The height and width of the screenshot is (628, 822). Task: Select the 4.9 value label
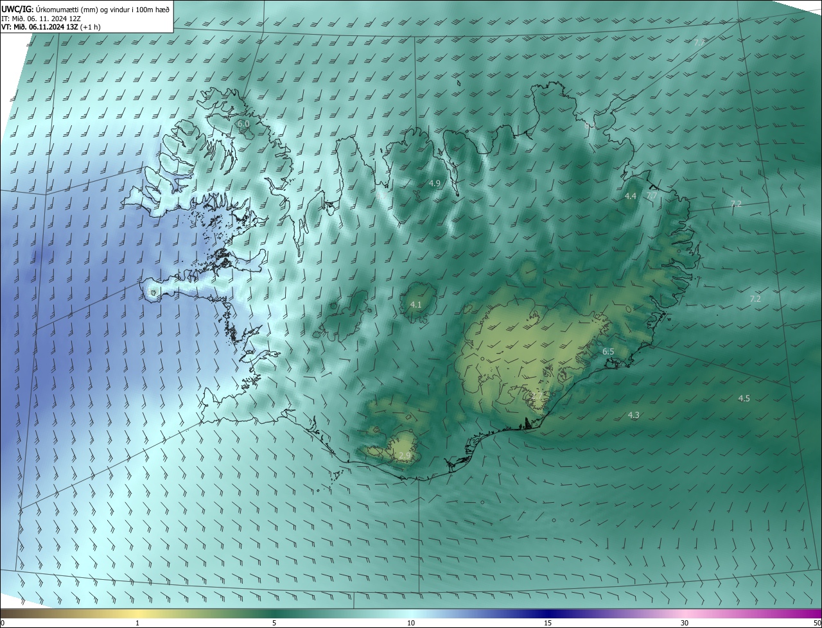click(435, 184)
